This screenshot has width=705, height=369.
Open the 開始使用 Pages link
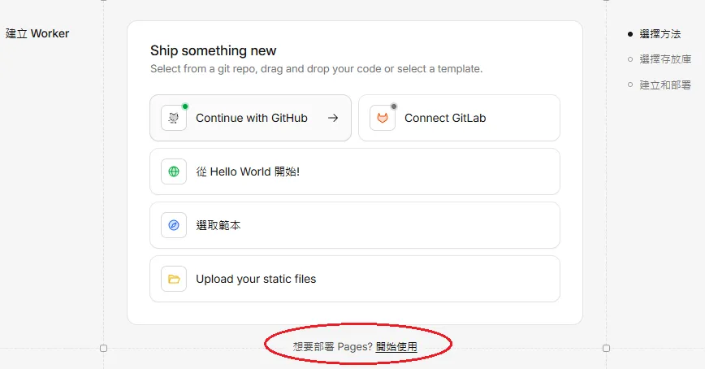tap(396, 347)
